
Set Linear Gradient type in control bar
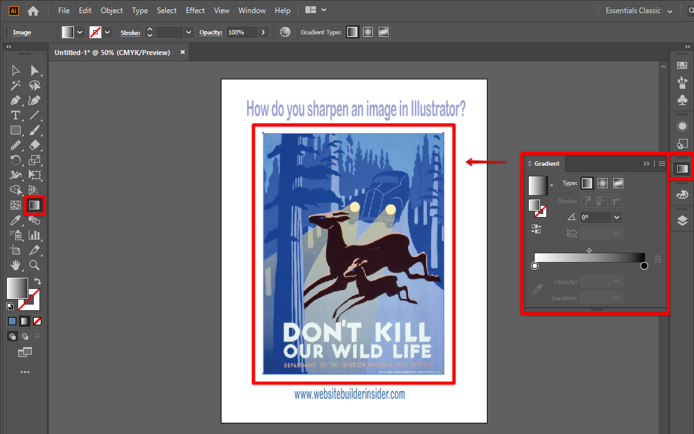point(352,32)
